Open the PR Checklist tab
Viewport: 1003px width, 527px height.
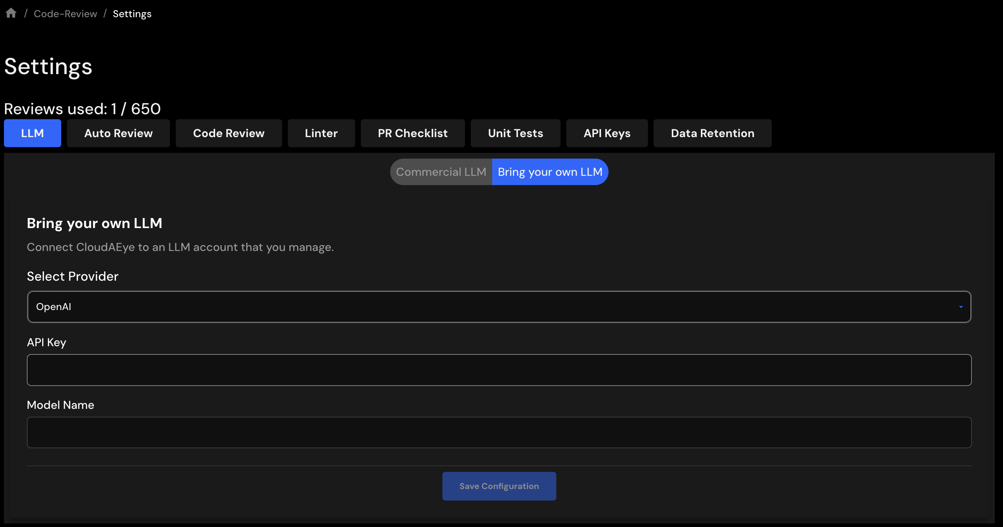click(413, 133)
